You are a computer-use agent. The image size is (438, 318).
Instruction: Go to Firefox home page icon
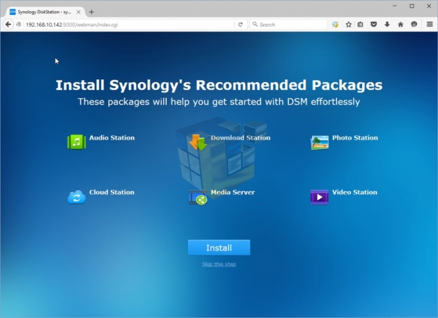(400, 24)
